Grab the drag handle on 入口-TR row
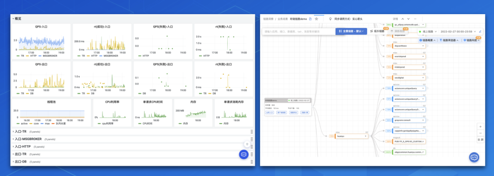Image resolution: width=494 pixels, height=176 pixels. [x=252, y=132]
